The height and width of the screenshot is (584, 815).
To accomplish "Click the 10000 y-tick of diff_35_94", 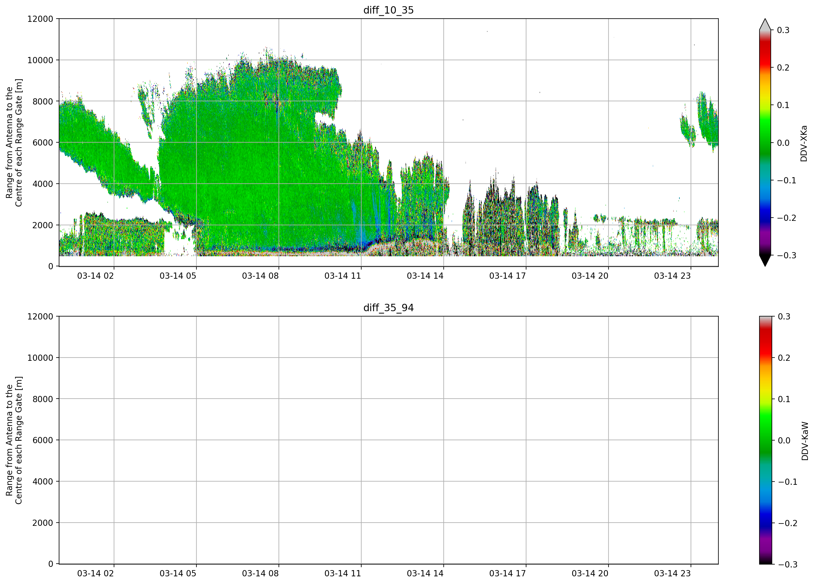I will (40, 358).
